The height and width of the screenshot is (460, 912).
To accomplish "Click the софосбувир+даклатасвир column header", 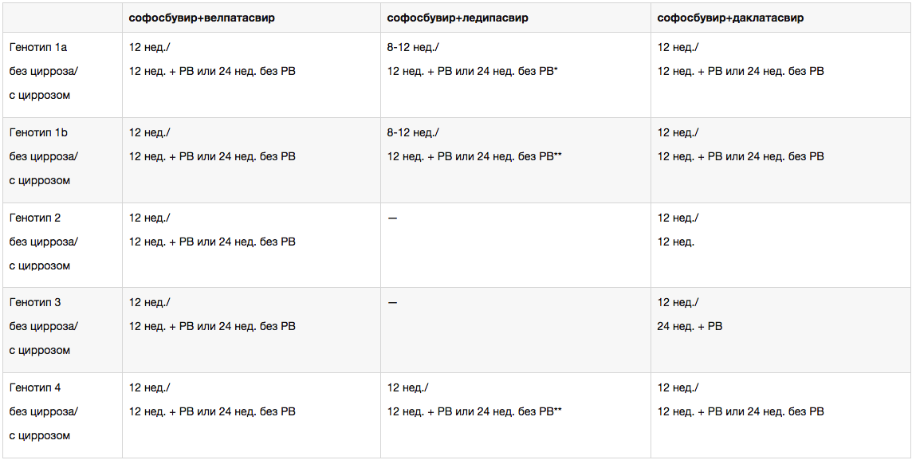I will [730, 18].
